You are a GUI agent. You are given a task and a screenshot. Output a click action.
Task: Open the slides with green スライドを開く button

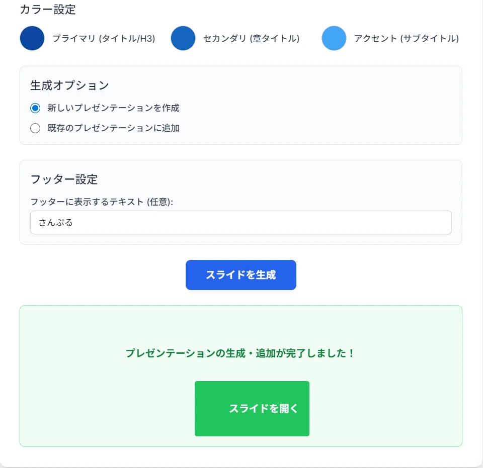(x=252, y=409)
